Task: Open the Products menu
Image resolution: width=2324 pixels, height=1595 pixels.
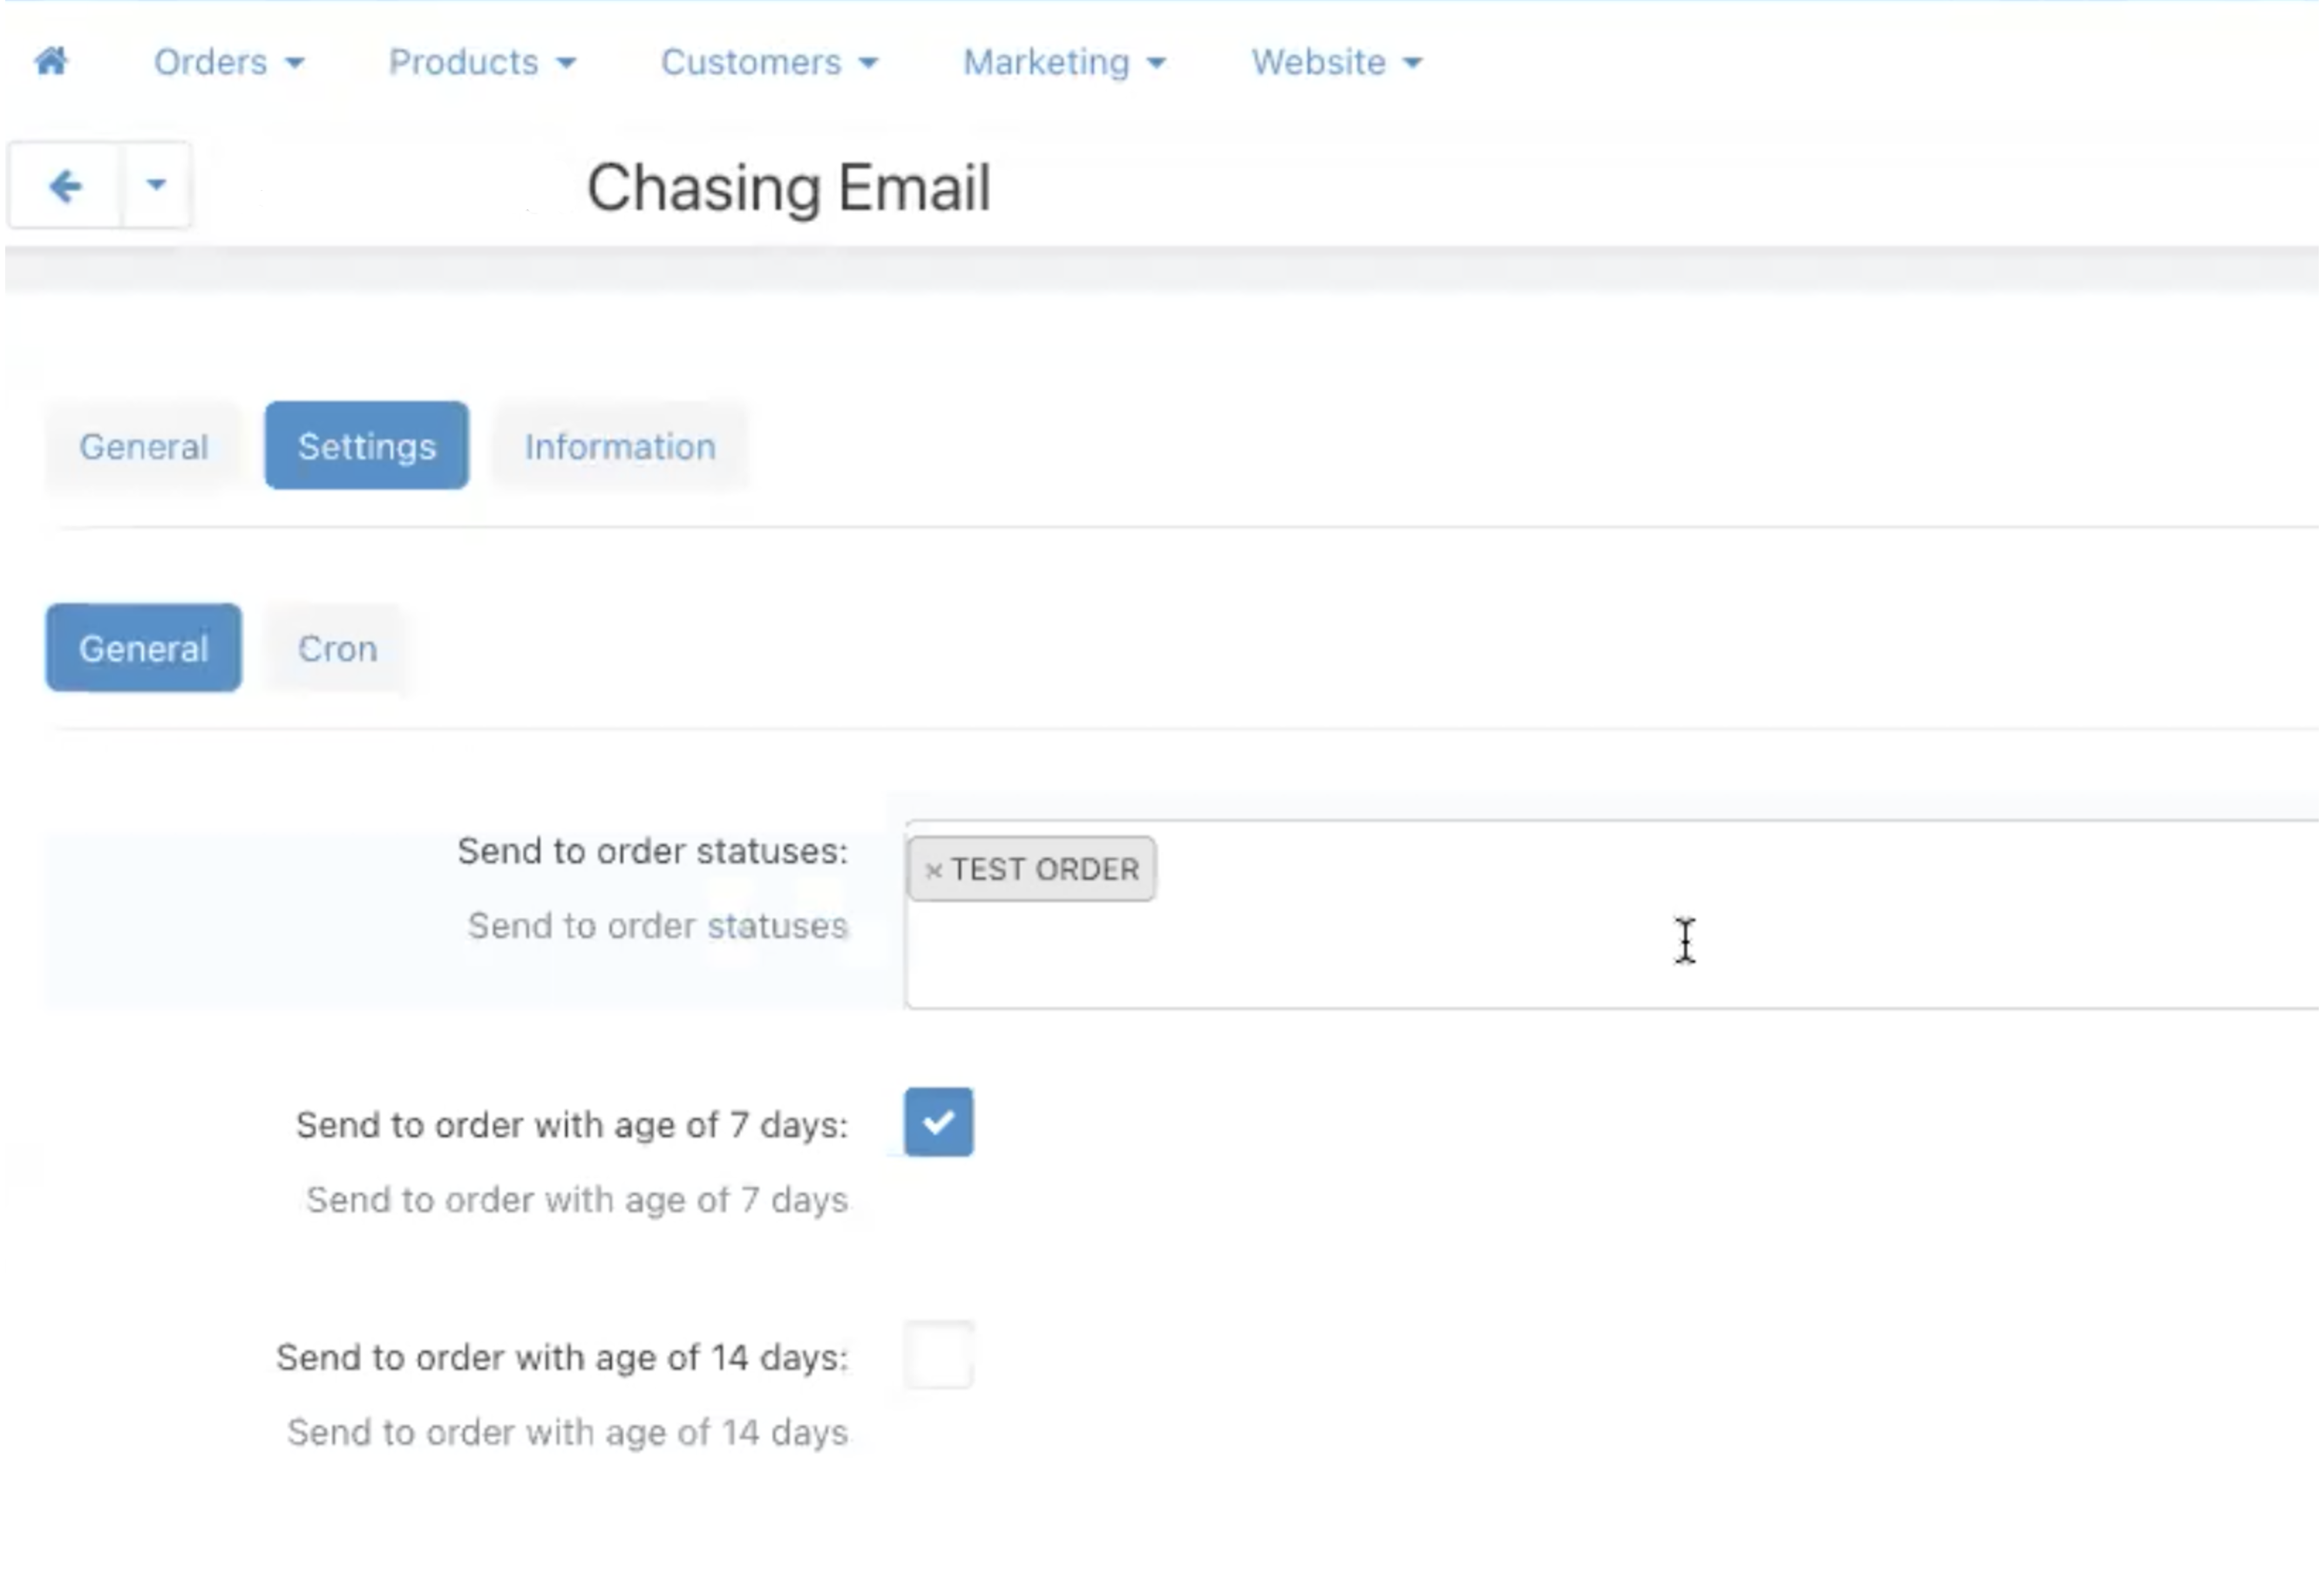Action: coord(482,62)
